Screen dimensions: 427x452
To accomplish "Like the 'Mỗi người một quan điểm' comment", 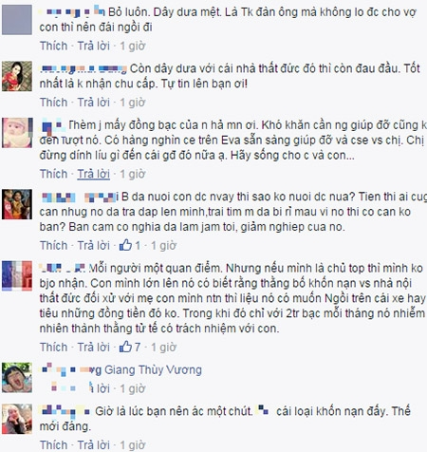I will click(53, 347).
